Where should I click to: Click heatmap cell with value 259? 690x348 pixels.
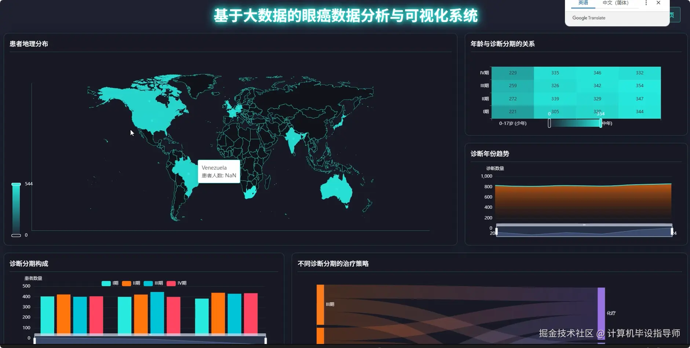pos(513,86)
